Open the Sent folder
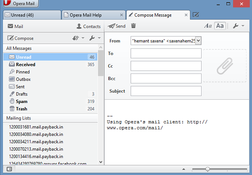The image size is (252, 175). pos(50,87)
